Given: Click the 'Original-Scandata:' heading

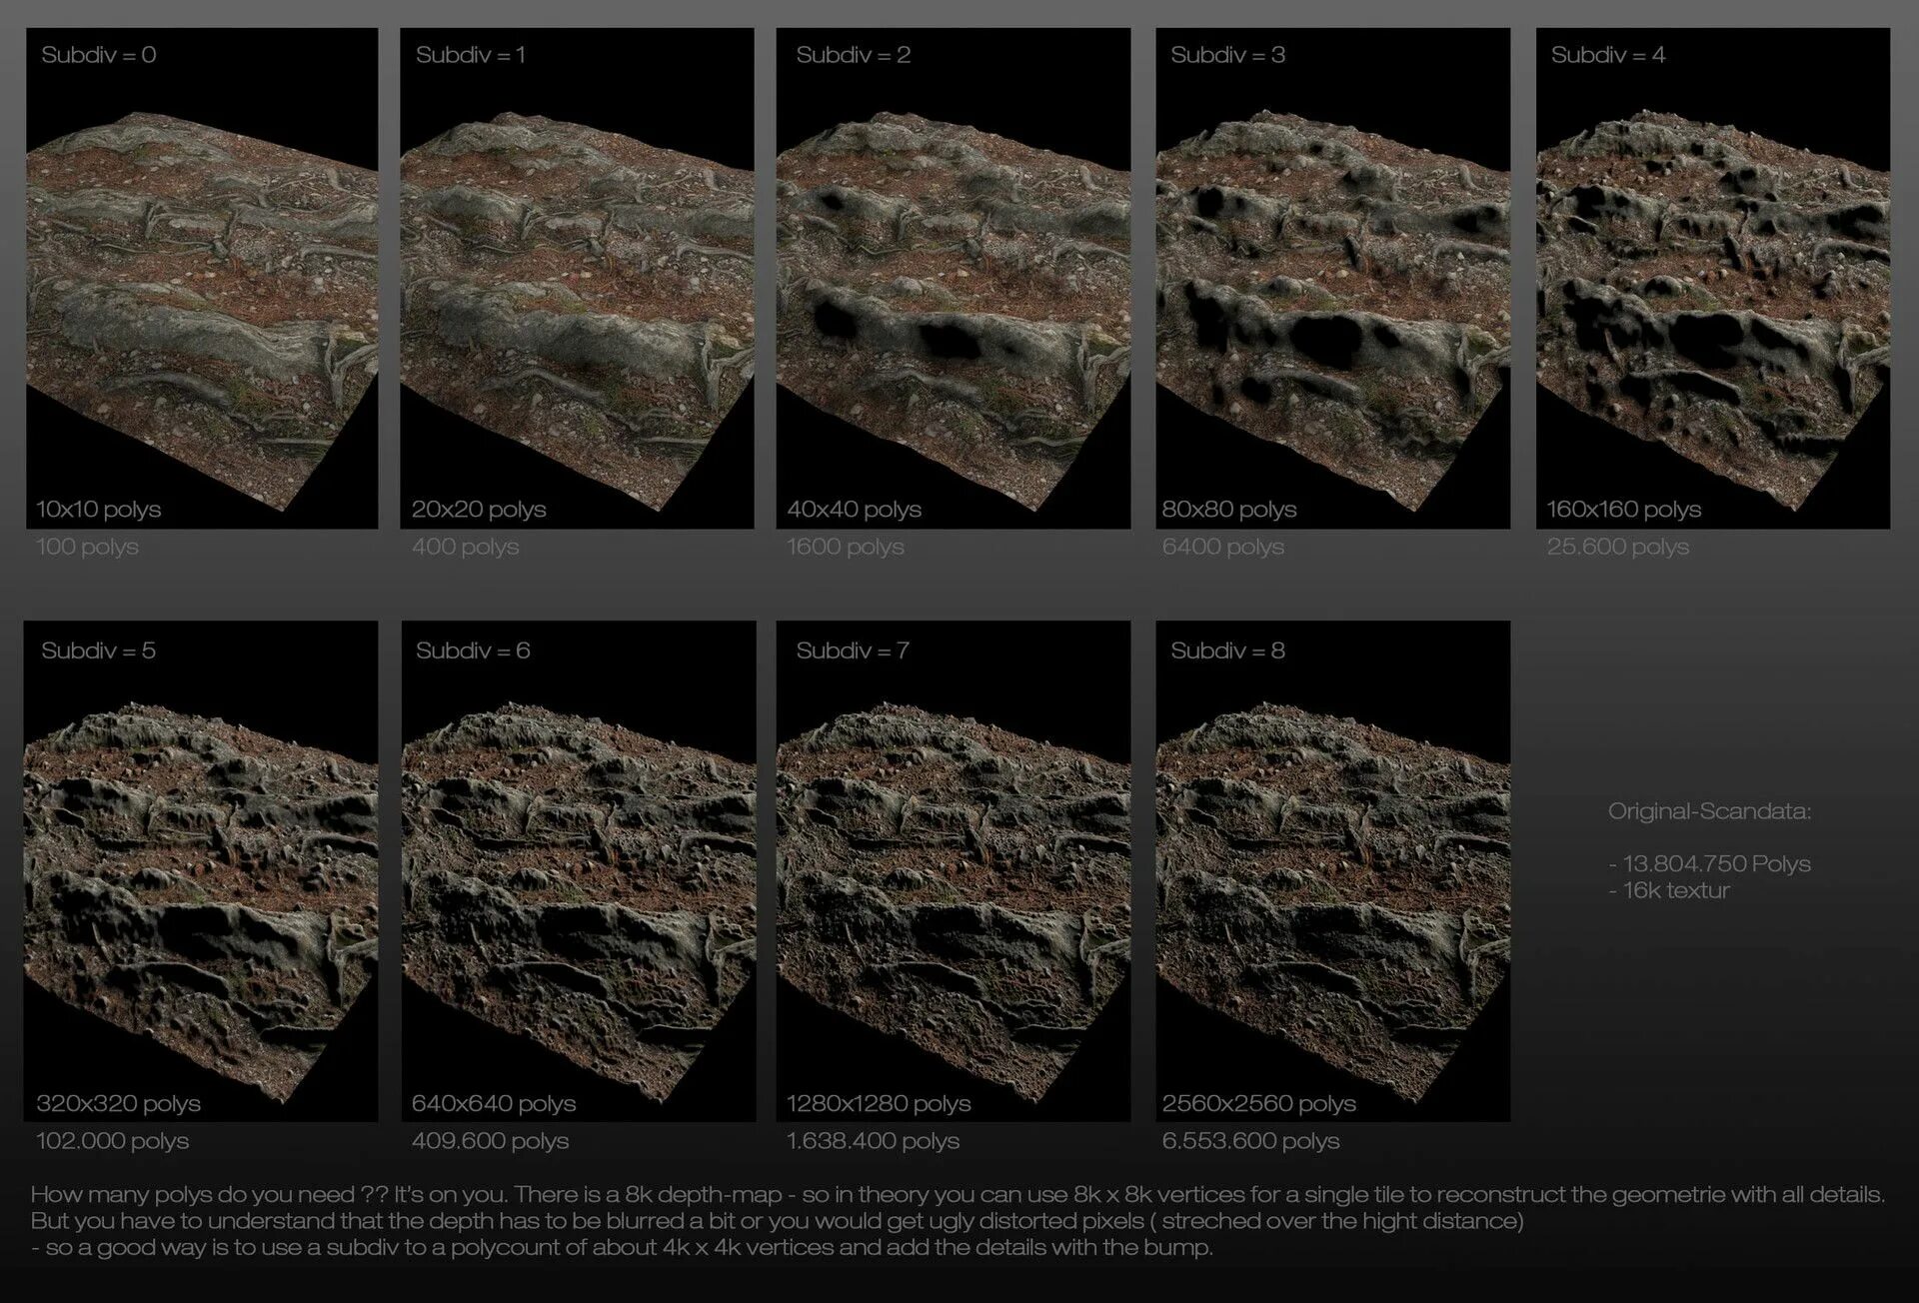Looking at the screenshot, I should (1709, 811).
